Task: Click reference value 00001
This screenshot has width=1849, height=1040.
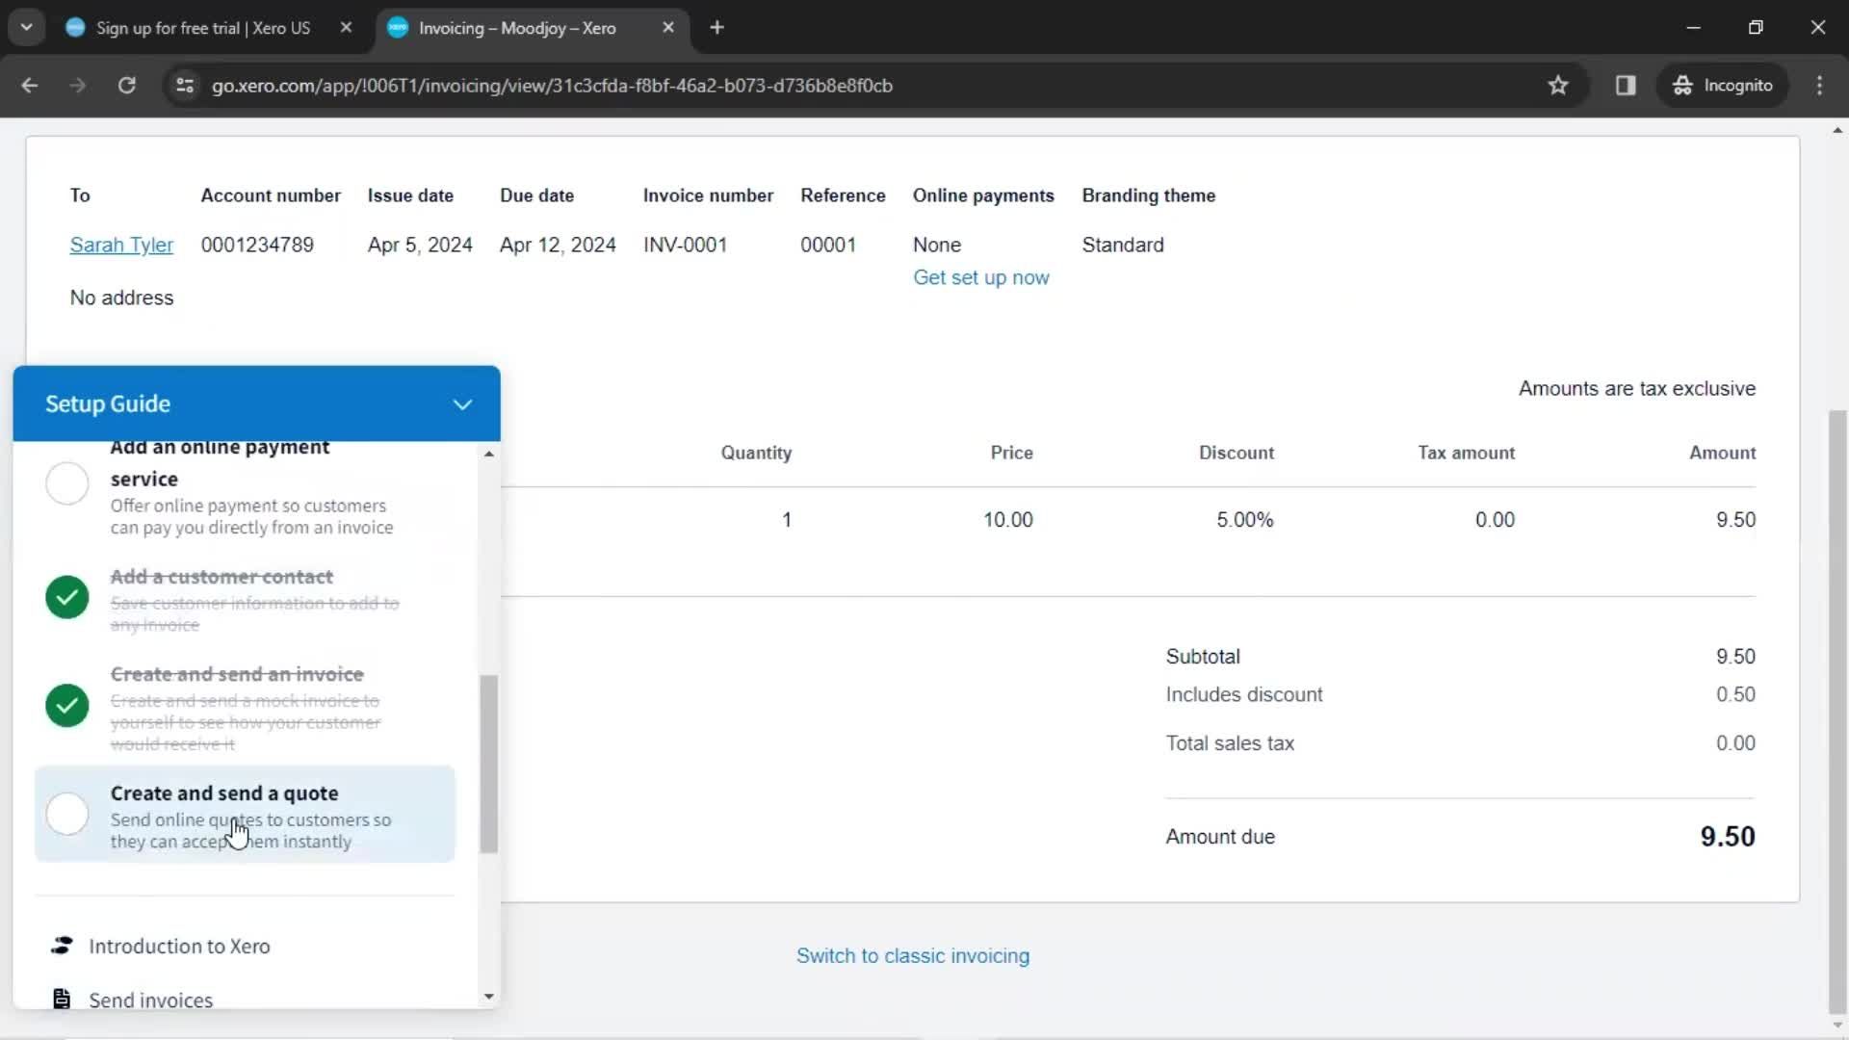Action: 828,245
